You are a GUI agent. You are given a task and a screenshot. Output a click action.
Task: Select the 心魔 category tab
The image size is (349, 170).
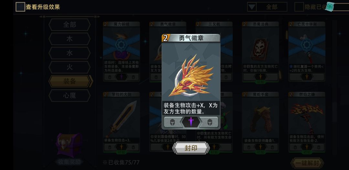pyautogui.click(x=69, y=95)
